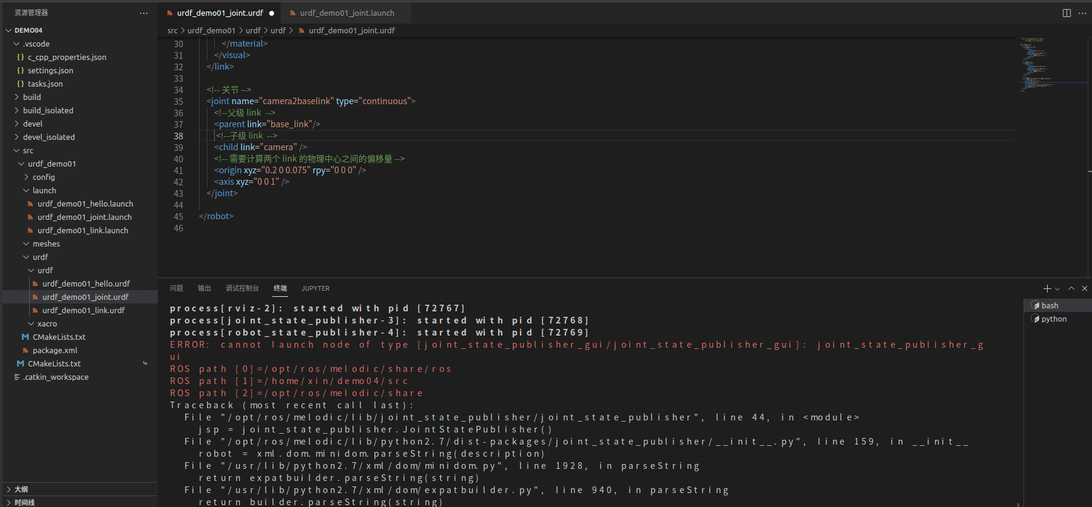
Task: Click the icon of urdf_demo01_link.launch
Action: [30, 230]
